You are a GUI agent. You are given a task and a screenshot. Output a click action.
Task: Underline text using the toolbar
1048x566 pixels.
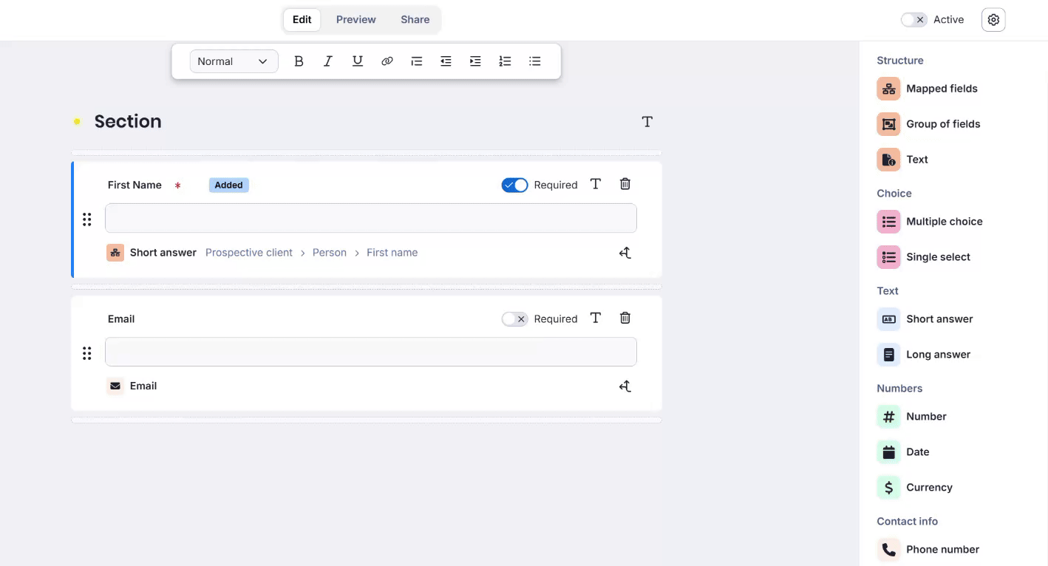click(358, 61)
